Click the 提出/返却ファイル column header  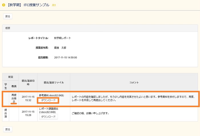[x=53, y=83]
